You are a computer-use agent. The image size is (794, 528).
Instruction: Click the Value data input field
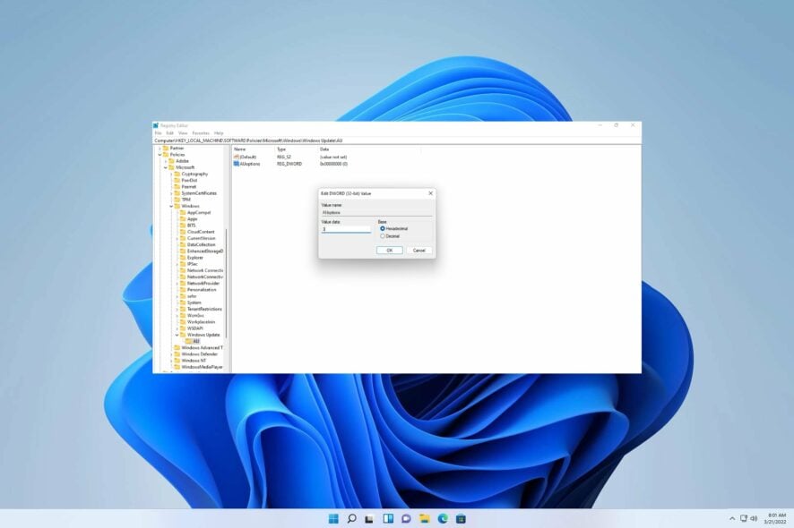click(x=346, y=229)
